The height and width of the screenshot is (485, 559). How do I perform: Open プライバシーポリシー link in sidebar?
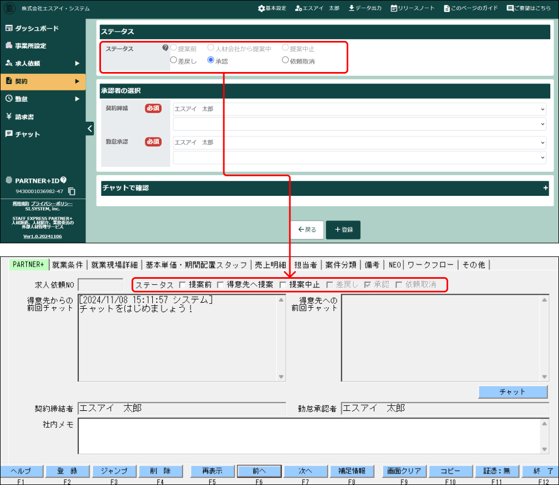pos(52,203)
